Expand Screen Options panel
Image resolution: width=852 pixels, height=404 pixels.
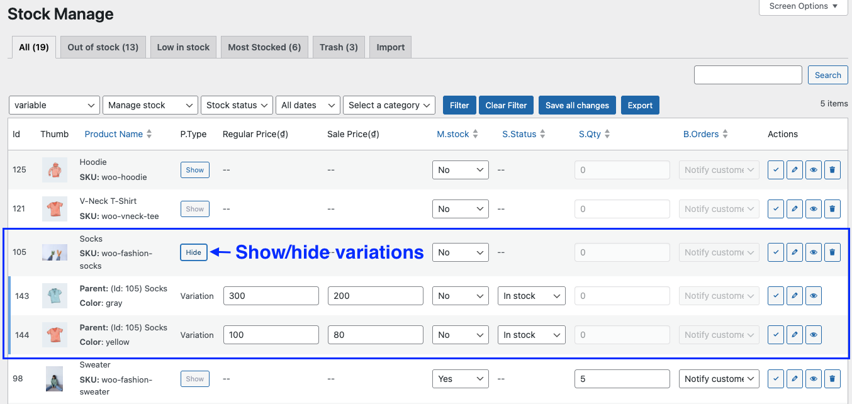[x=804, y=6]
